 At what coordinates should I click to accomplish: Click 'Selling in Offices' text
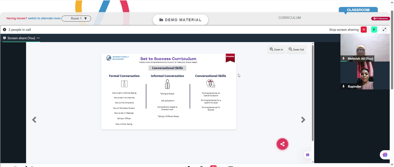[x=124, y=119]
